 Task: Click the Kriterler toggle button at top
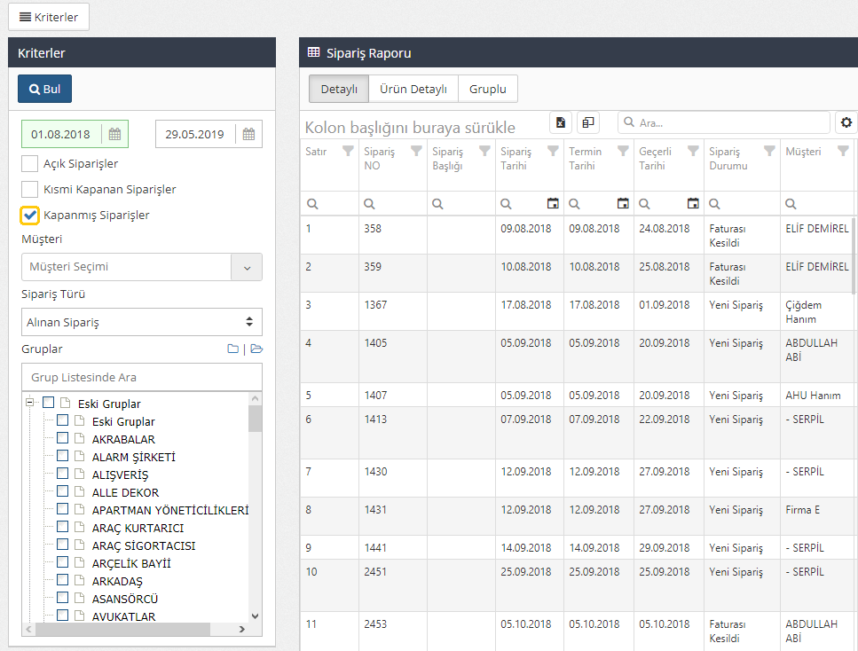(x=49, y=17)
